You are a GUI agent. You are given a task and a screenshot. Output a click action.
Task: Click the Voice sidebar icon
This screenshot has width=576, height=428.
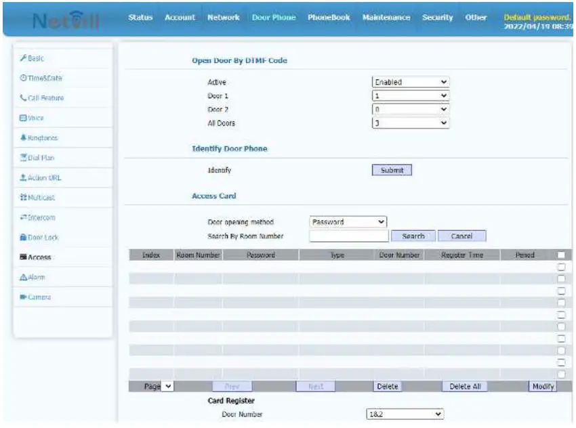point(23,118)
